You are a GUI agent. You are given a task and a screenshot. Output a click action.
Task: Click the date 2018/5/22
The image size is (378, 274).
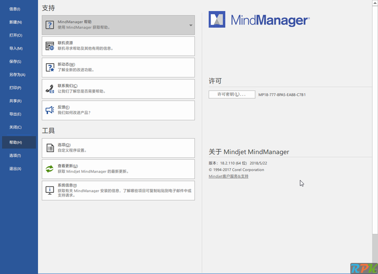pos(258,163)
